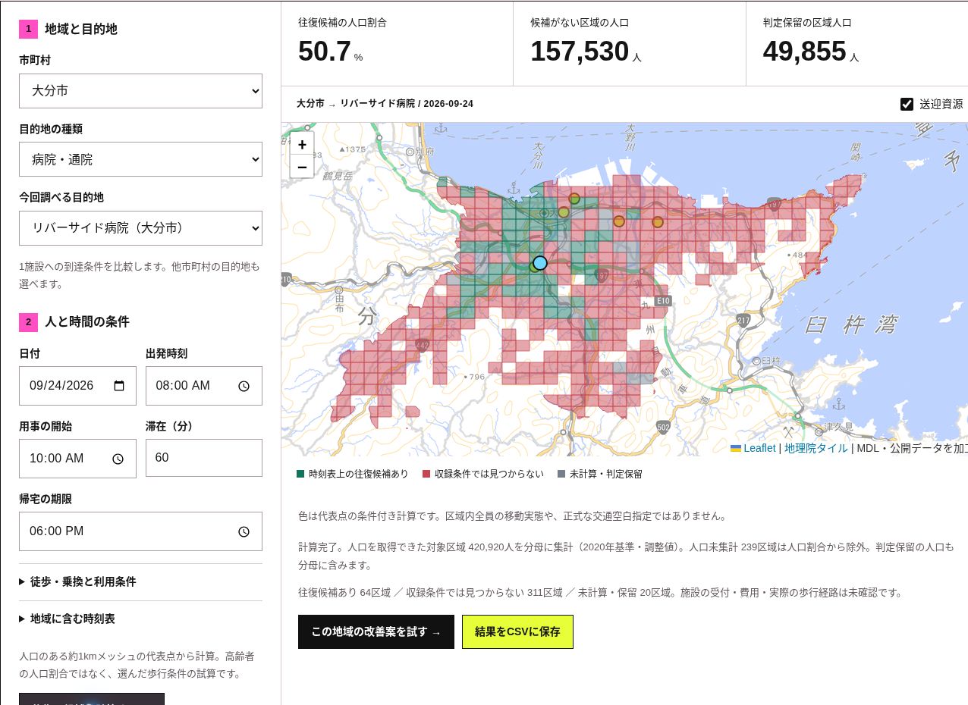968x705 pixels.
Task: Click the green marker behind the blue destination
Action: coord(534,266)
